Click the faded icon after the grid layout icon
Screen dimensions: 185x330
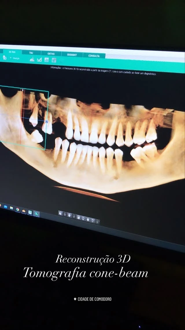[x=62, y=61]
